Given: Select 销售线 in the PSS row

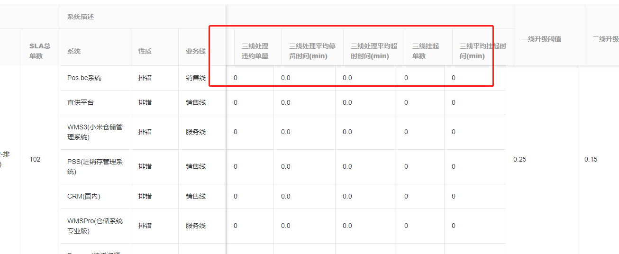Looking at the screenshot, I should point(196,167).
